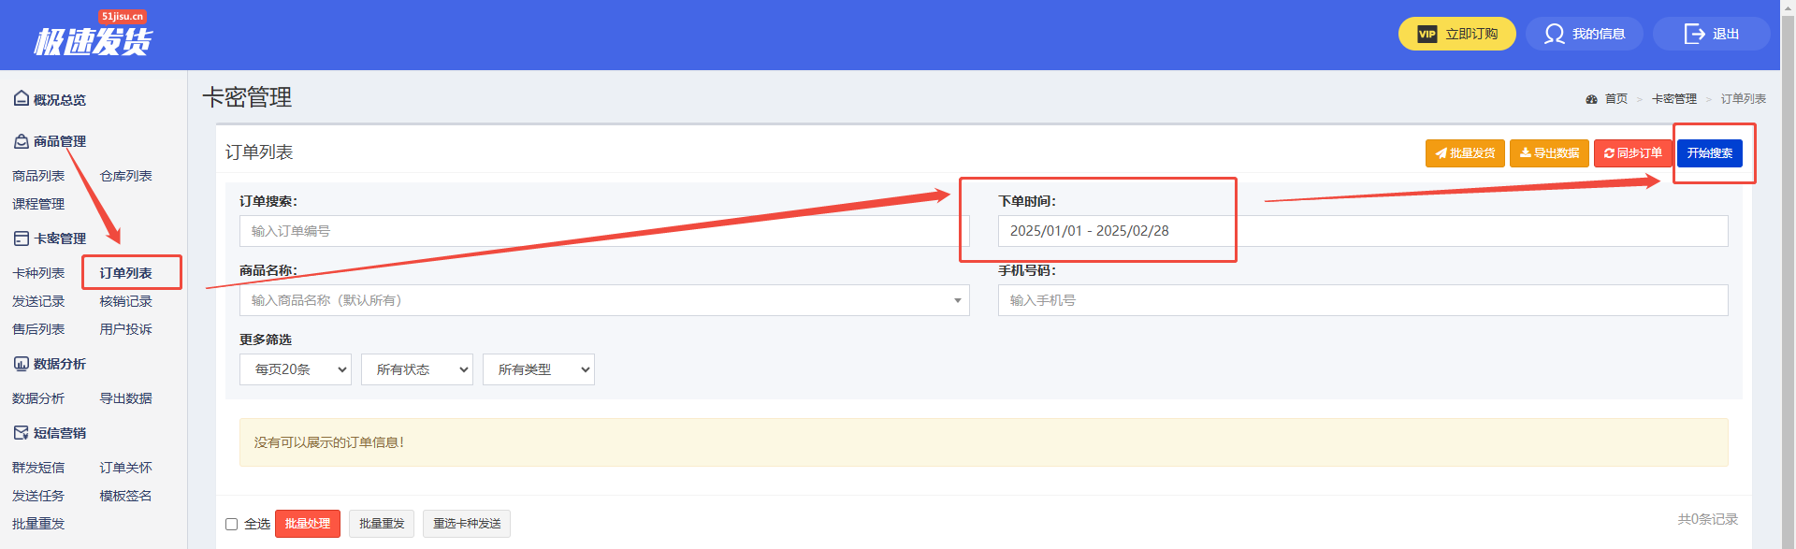Click the page vertical scrollbar
The height and width of the screenshot is (549, 1796).
(x=1788, y=274)
